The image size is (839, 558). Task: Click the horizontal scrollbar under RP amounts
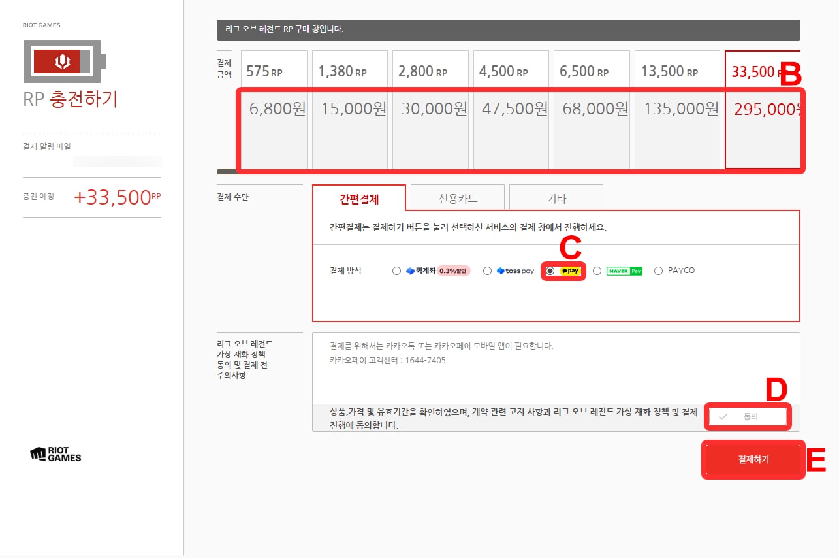(x=227, y=172)
